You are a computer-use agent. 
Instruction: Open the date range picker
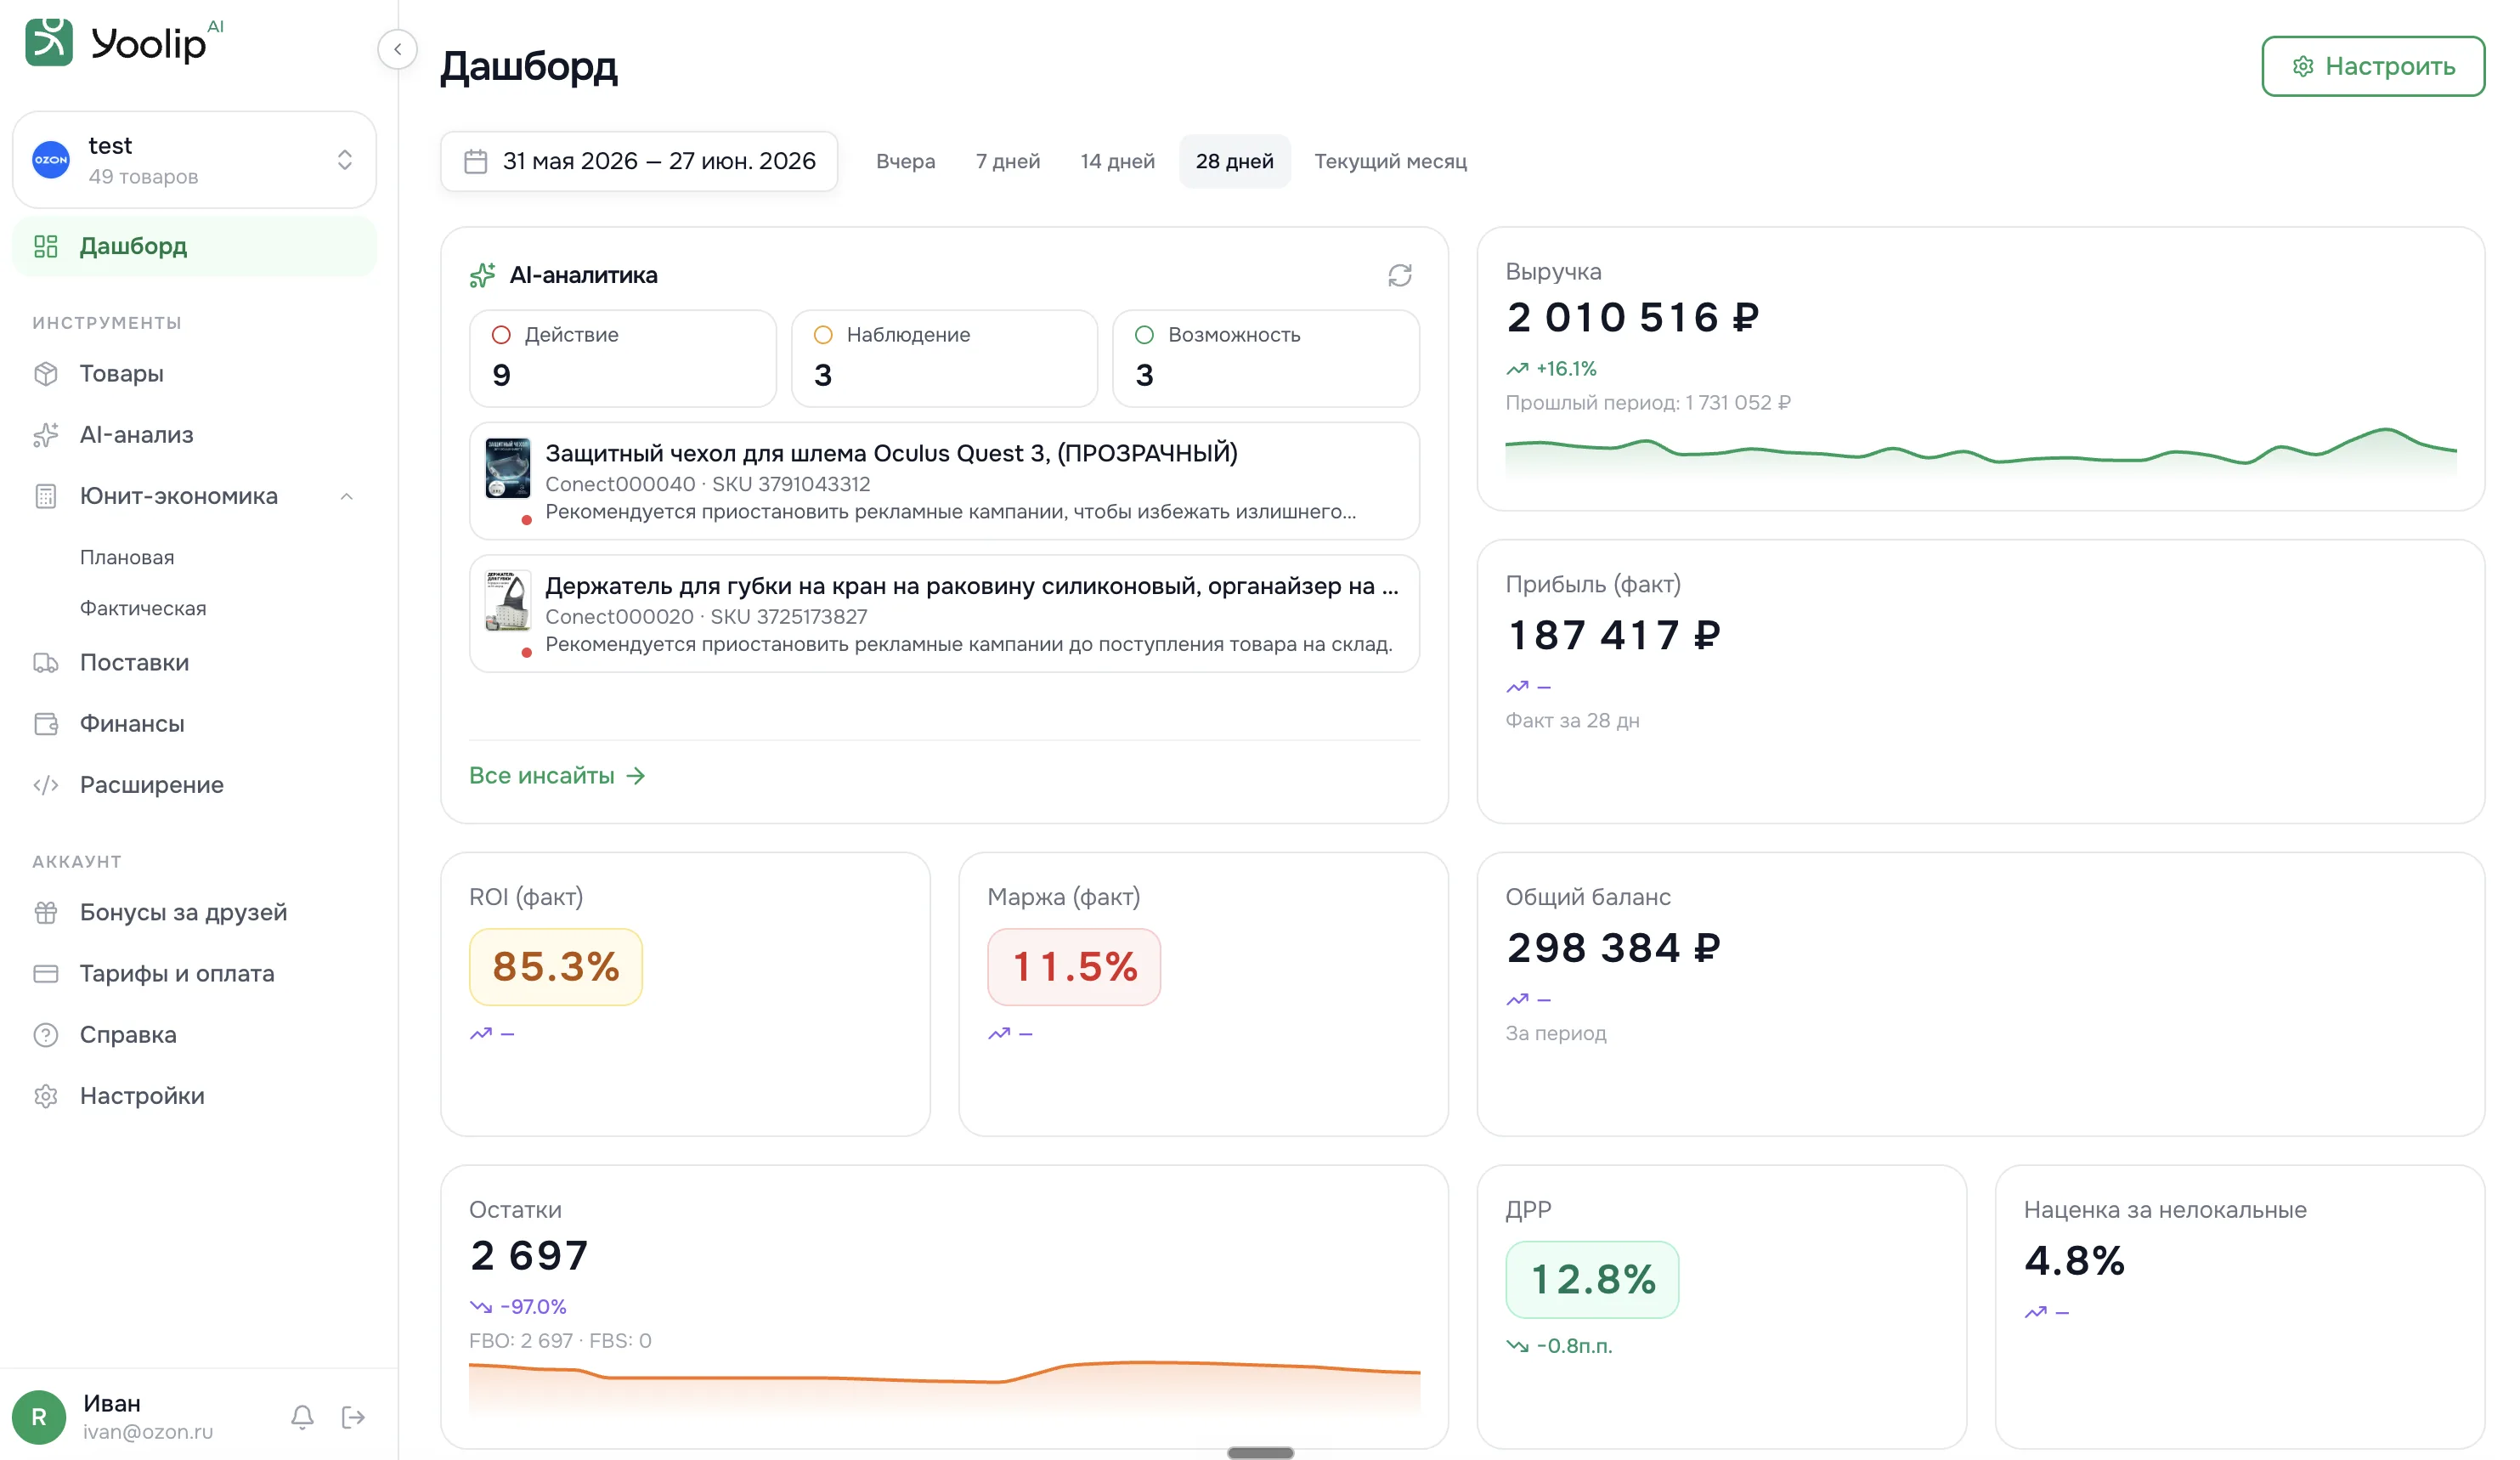click(639, 161)
